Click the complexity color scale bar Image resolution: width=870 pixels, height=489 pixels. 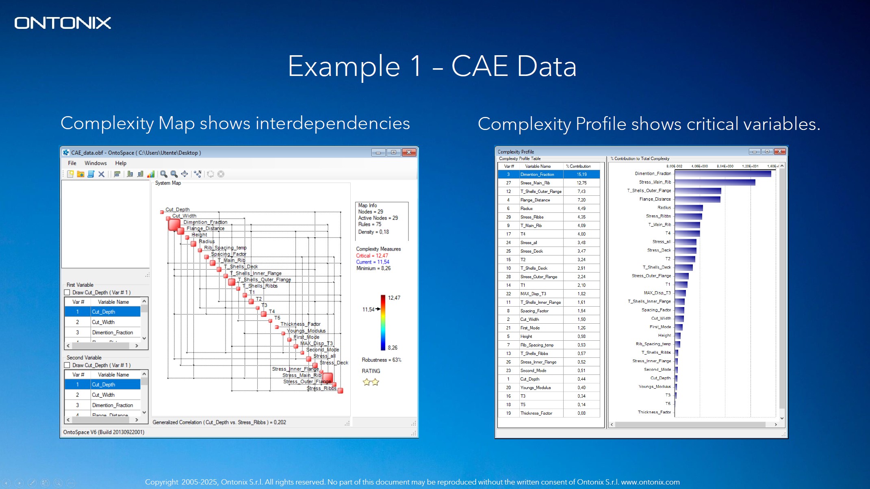coord(383,322)
